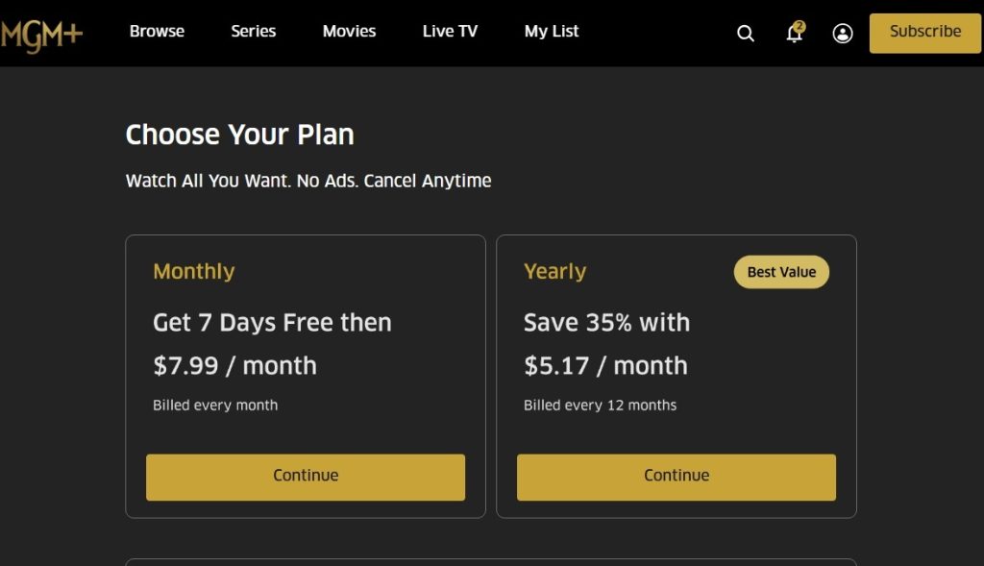Go to the Movies section
This screenshot has width=984, height=566.
coord(349,31)
